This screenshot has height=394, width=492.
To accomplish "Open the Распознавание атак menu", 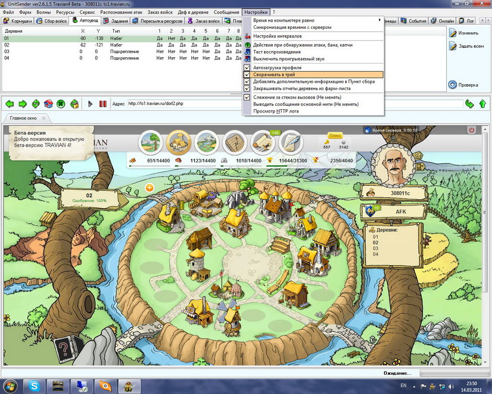I will 122,12.
